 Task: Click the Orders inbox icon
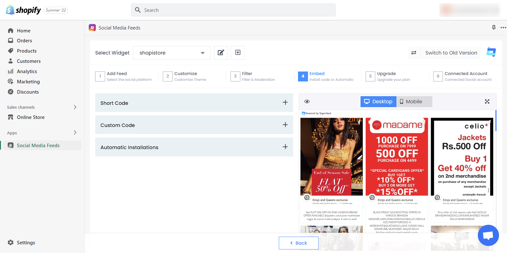(11, 41)
